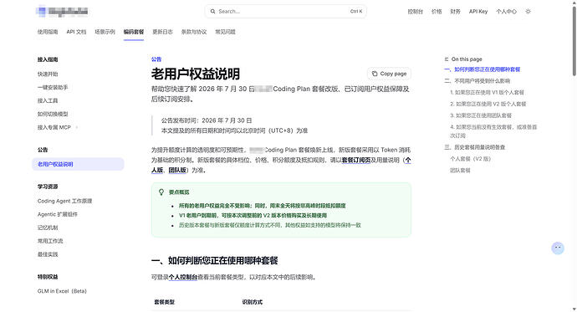
Task: Click the copy icon in Copy page button
Action: coord(375,74)
